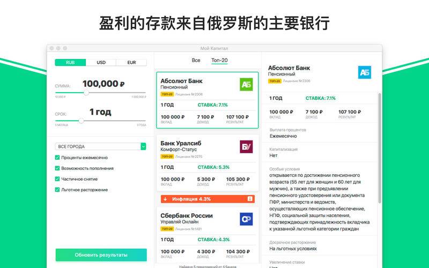Click the Инфляция 4.3% orange bar
Image resolution: width=429 pixels, height=268 pixels.
[208, 199]
